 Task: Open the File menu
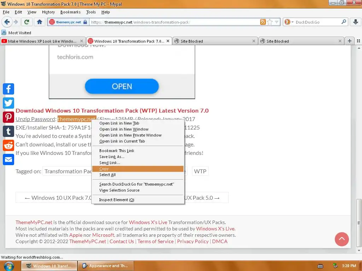click(6, 12)
